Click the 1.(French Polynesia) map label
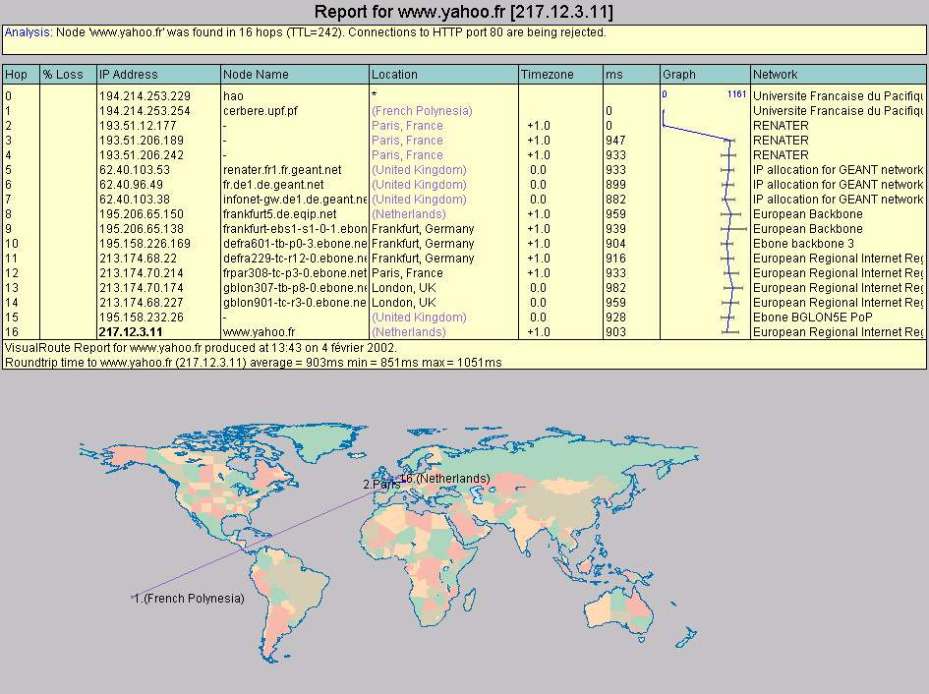Screen dimensions: 929x694 click(189, 599)
